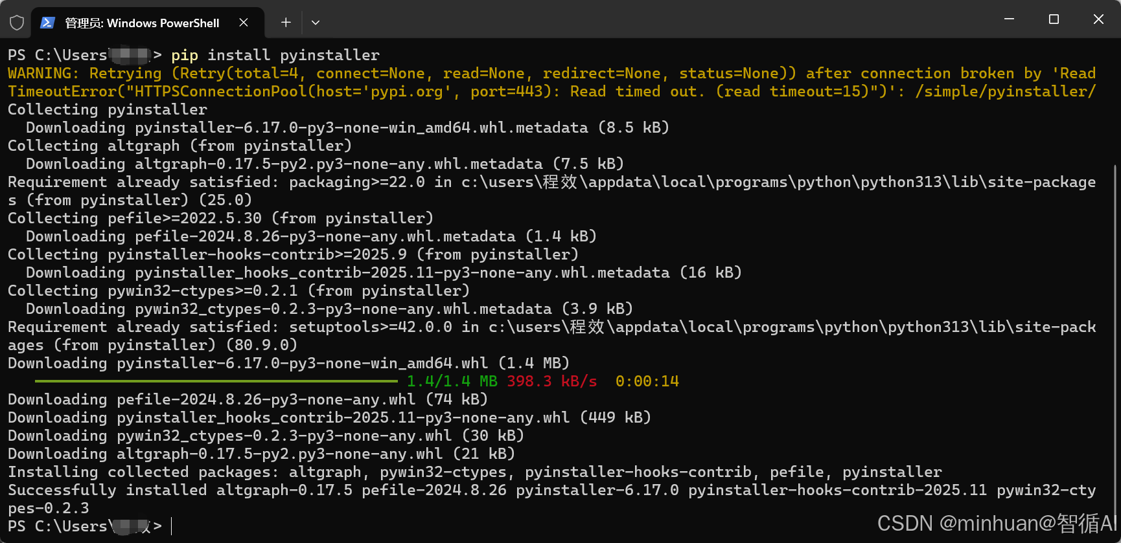Click 'Downloading altgraph-0.17.5-py2.py3-none-any.whl.metadata' line
Screen dimensions: 1121x543
point(325,164)
